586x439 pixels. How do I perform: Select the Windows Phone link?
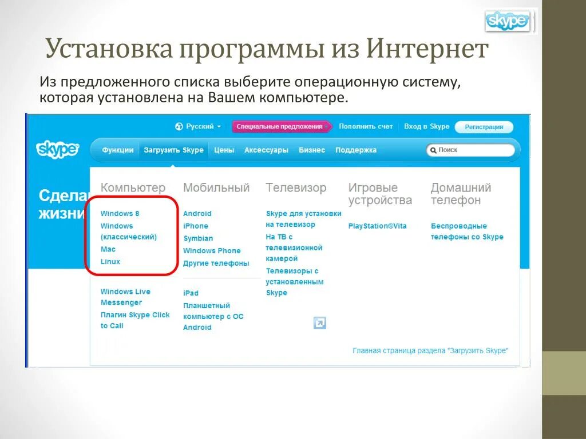[x=212, y=251]
